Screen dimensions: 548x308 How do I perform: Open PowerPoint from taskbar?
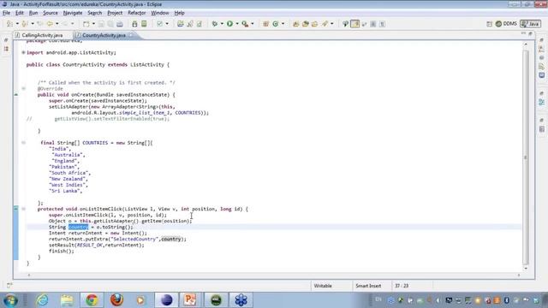click(x=190, y=300)
